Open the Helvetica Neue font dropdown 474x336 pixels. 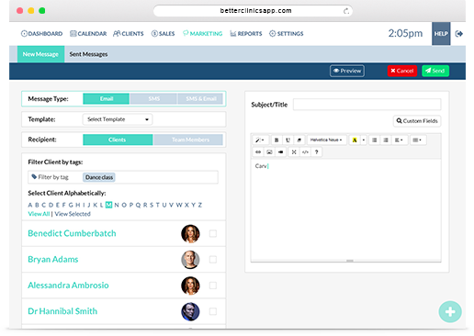tap(326, 140)
